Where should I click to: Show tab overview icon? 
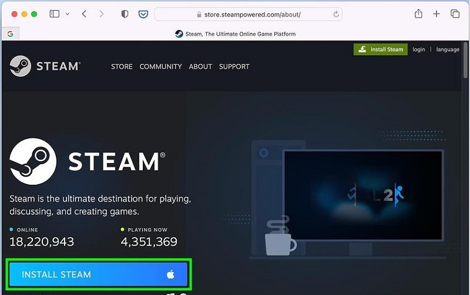point(455,14)
